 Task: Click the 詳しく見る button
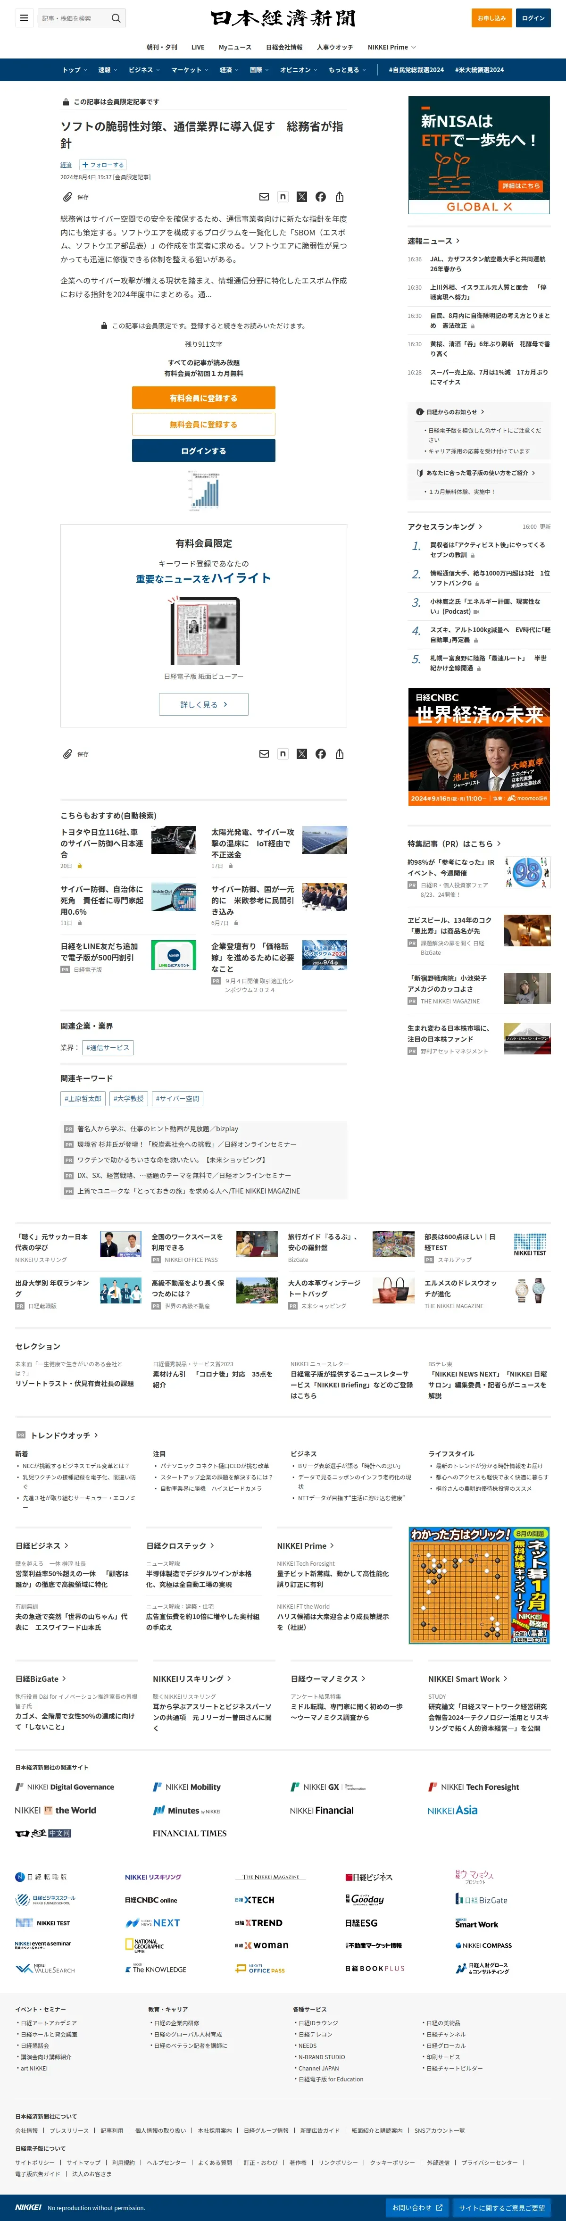click(x=203, y=704)
